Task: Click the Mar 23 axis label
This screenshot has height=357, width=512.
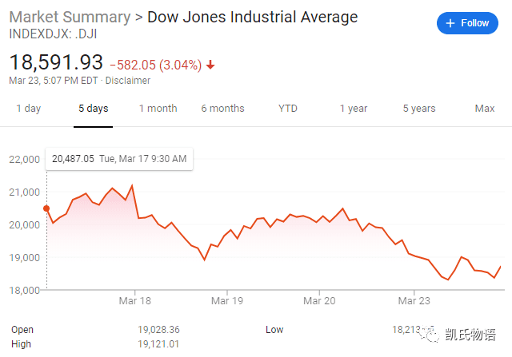Action: [x=414, y=300]
